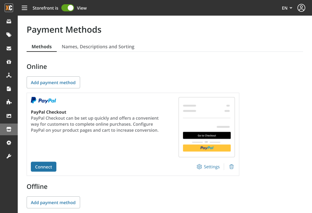Image resolution: width=312 pixels, height=213 pixels.
Task: Click the wrench tools icon in sidebar
Action: (9, 156)
